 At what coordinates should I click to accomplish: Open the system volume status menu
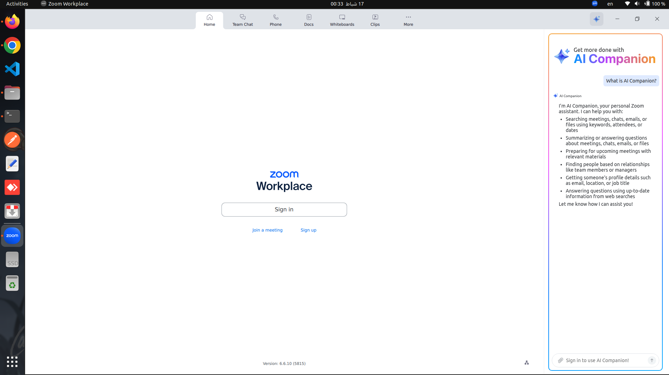637,4
